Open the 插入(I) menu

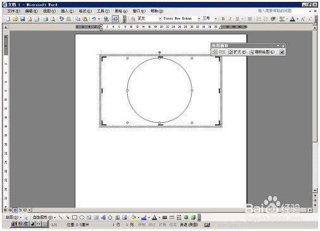pos(67,11)
